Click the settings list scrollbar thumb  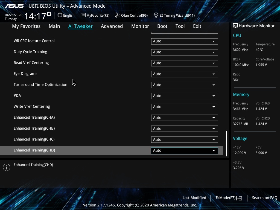pyautogui.click(x=226, y=144)
